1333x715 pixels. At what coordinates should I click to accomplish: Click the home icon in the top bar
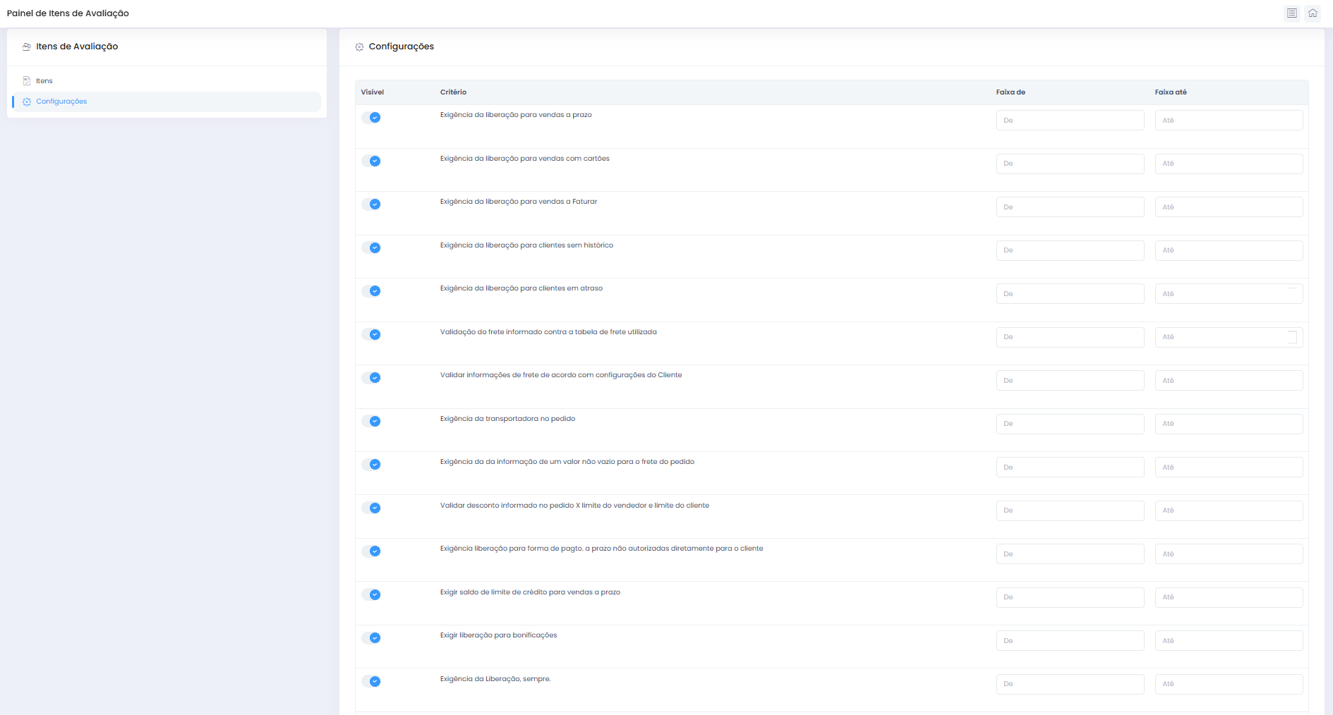pos(1313,13)
